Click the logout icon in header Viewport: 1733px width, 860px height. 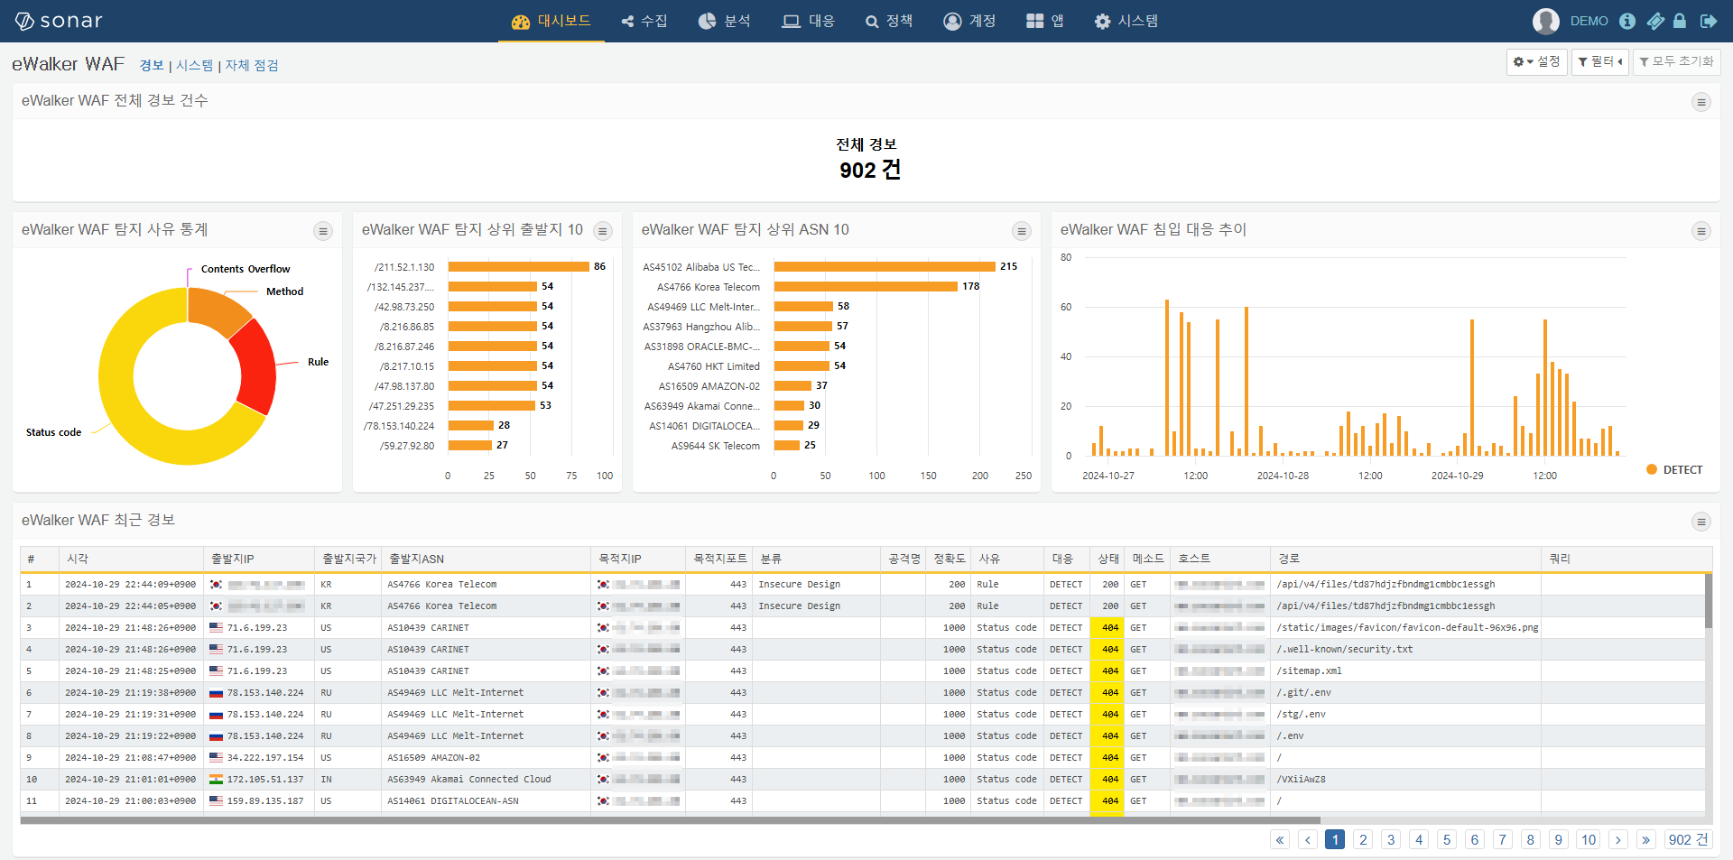[1708, 21]
